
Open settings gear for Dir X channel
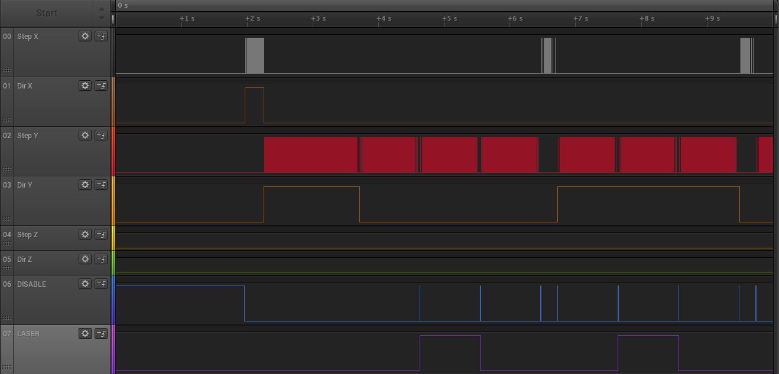click(85, 86)
